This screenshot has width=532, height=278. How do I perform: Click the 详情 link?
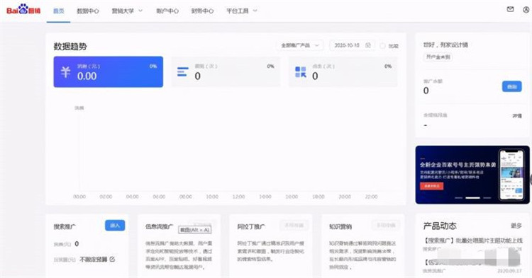517,116
